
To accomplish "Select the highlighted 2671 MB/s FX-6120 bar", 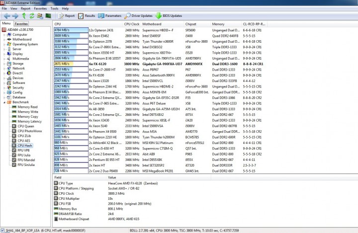I will (71, 64).
